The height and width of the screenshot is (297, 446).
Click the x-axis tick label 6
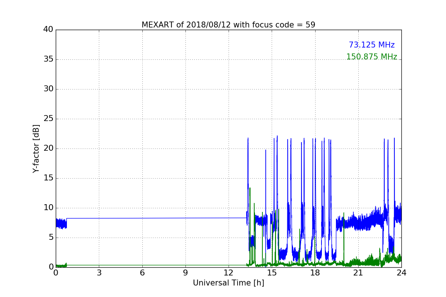click(x=142, y=273)
